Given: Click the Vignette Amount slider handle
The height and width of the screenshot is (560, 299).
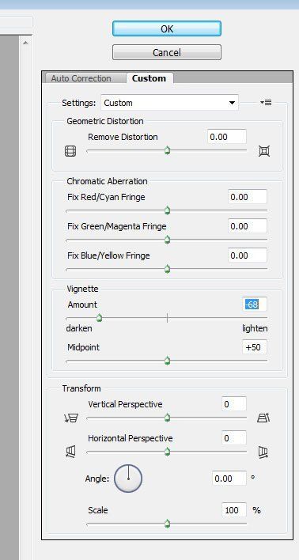Looking at the screenshot, I should pyautogui.click(x=100, y=317).
